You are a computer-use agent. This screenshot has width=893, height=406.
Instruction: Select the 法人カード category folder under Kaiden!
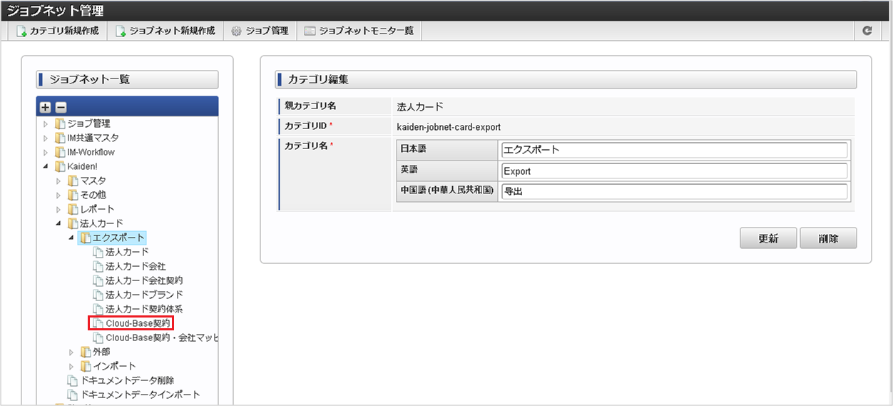click(x=101, y=223)
